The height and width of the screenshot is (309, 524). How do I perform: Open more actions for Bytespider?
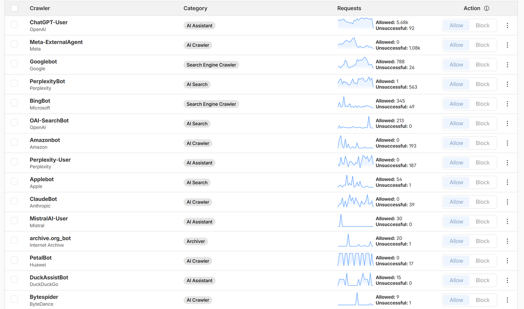(x=507, y=300)
